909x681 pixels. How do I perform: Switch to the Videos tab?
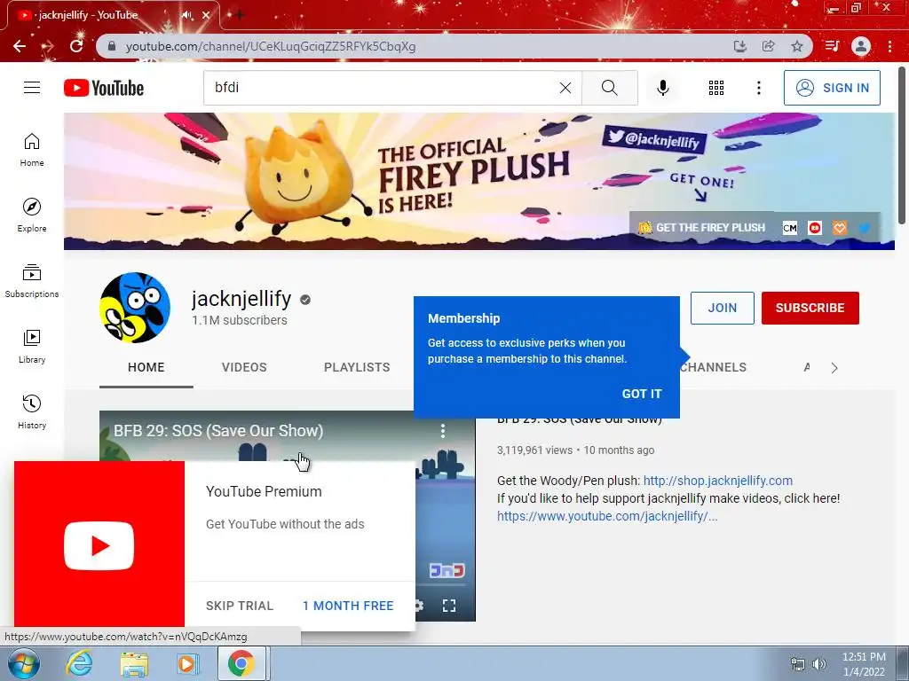coord(244,367)
